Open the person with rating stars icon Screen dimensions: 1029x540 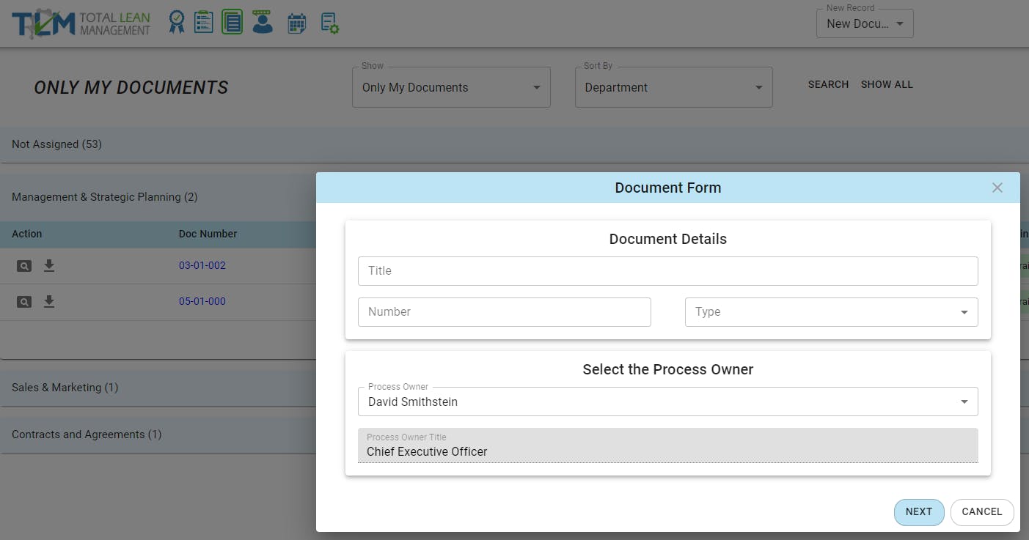click(262, 22)
